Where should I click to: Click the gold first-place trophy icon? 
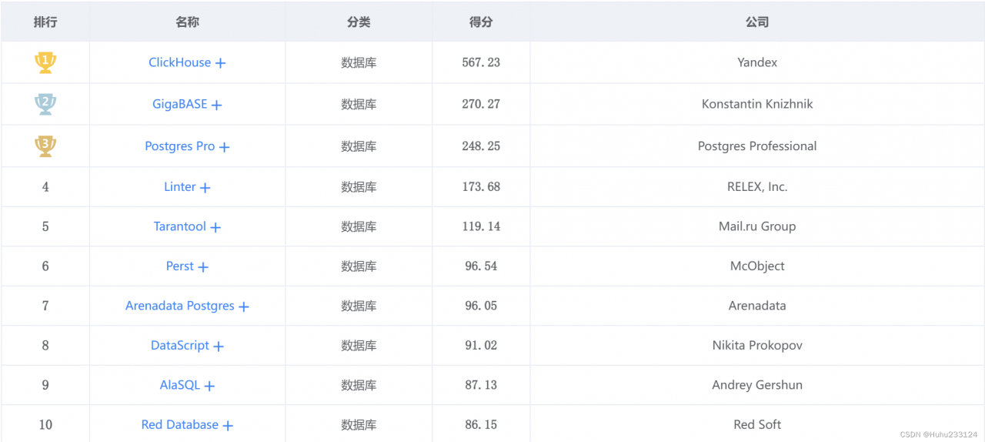pyautogui.click(x=45, y=62)
